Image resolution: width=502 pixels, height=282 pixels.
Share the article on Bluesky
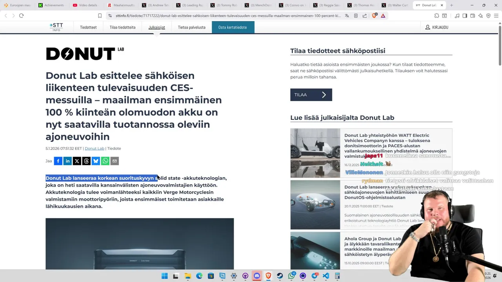tap(96, 161)
